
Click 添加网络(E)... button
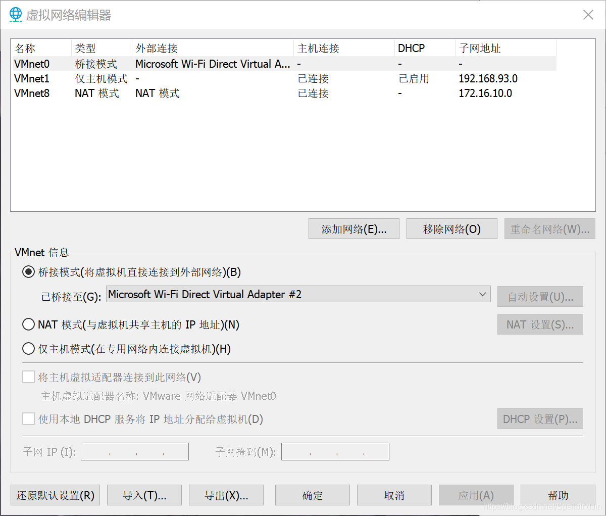tap(354, 229)
